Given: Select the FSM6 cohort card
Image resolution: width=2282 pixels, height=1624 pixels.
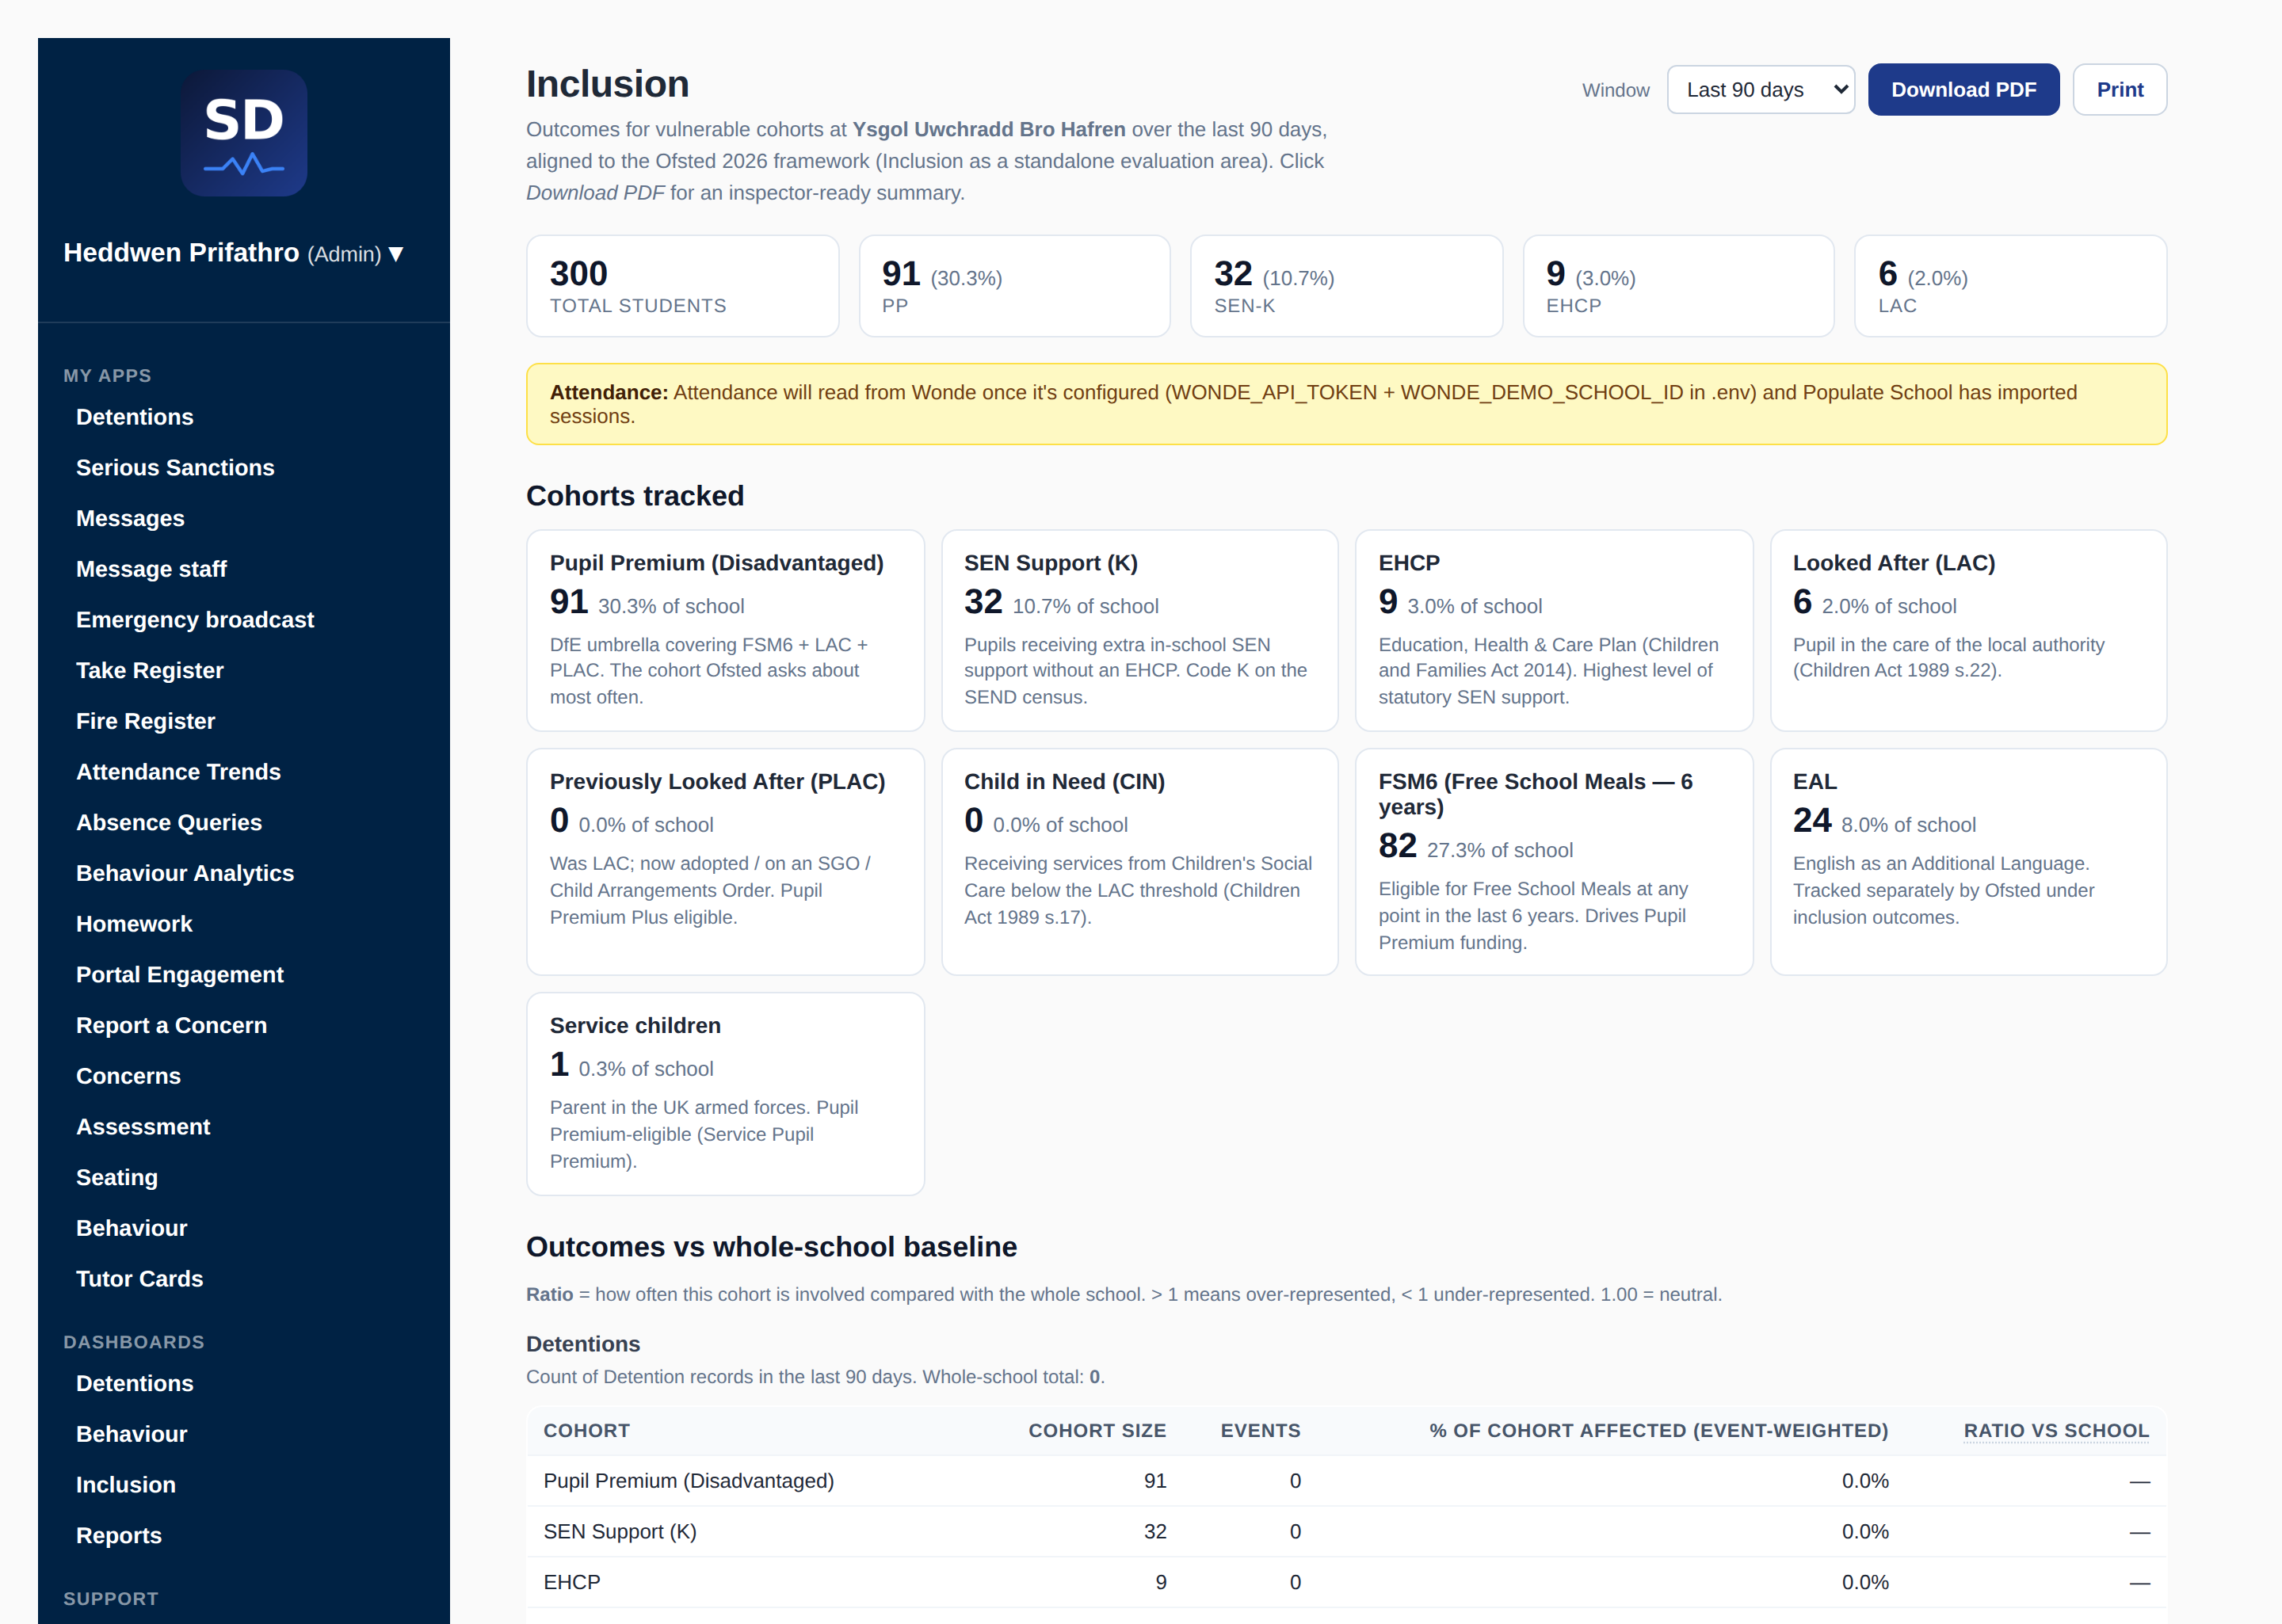Looking at the screenshot, I should [x=1554, y=862].
